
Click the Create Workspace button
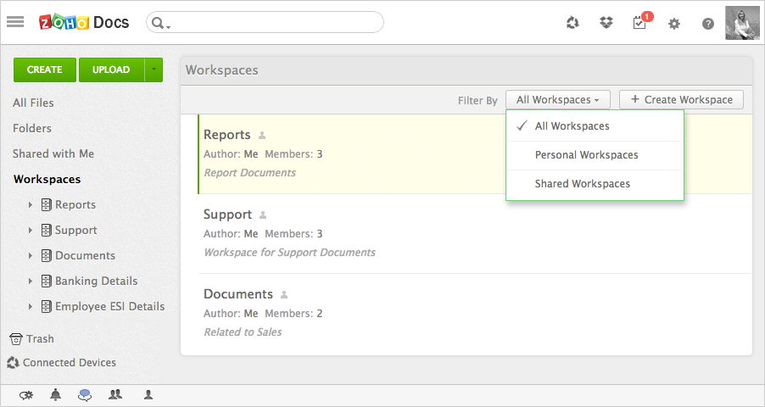click(x=681, y=100)
